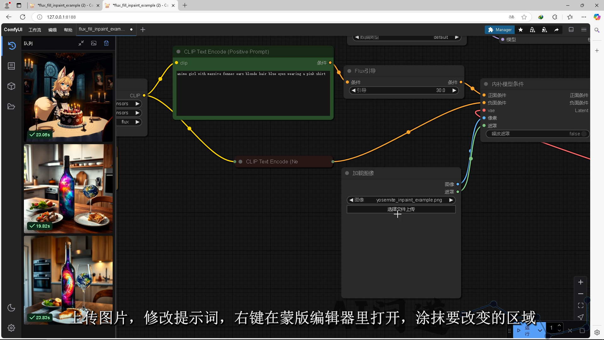The width and height of the screenshot is (604, 340).
Task: Increase batch count stepper up arrow
Action: pyautogui.click(x=559, y=326)
